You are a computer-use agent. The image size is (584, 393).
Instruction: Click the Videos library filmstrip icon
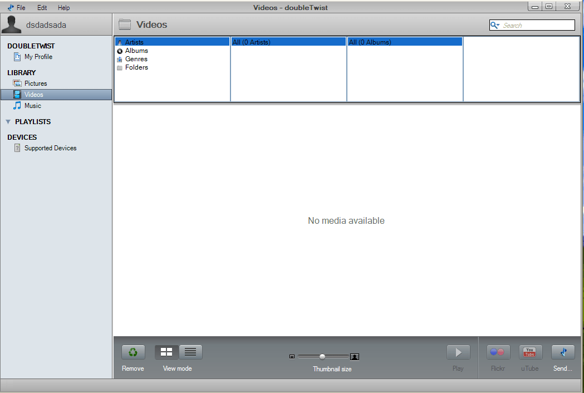17,94
